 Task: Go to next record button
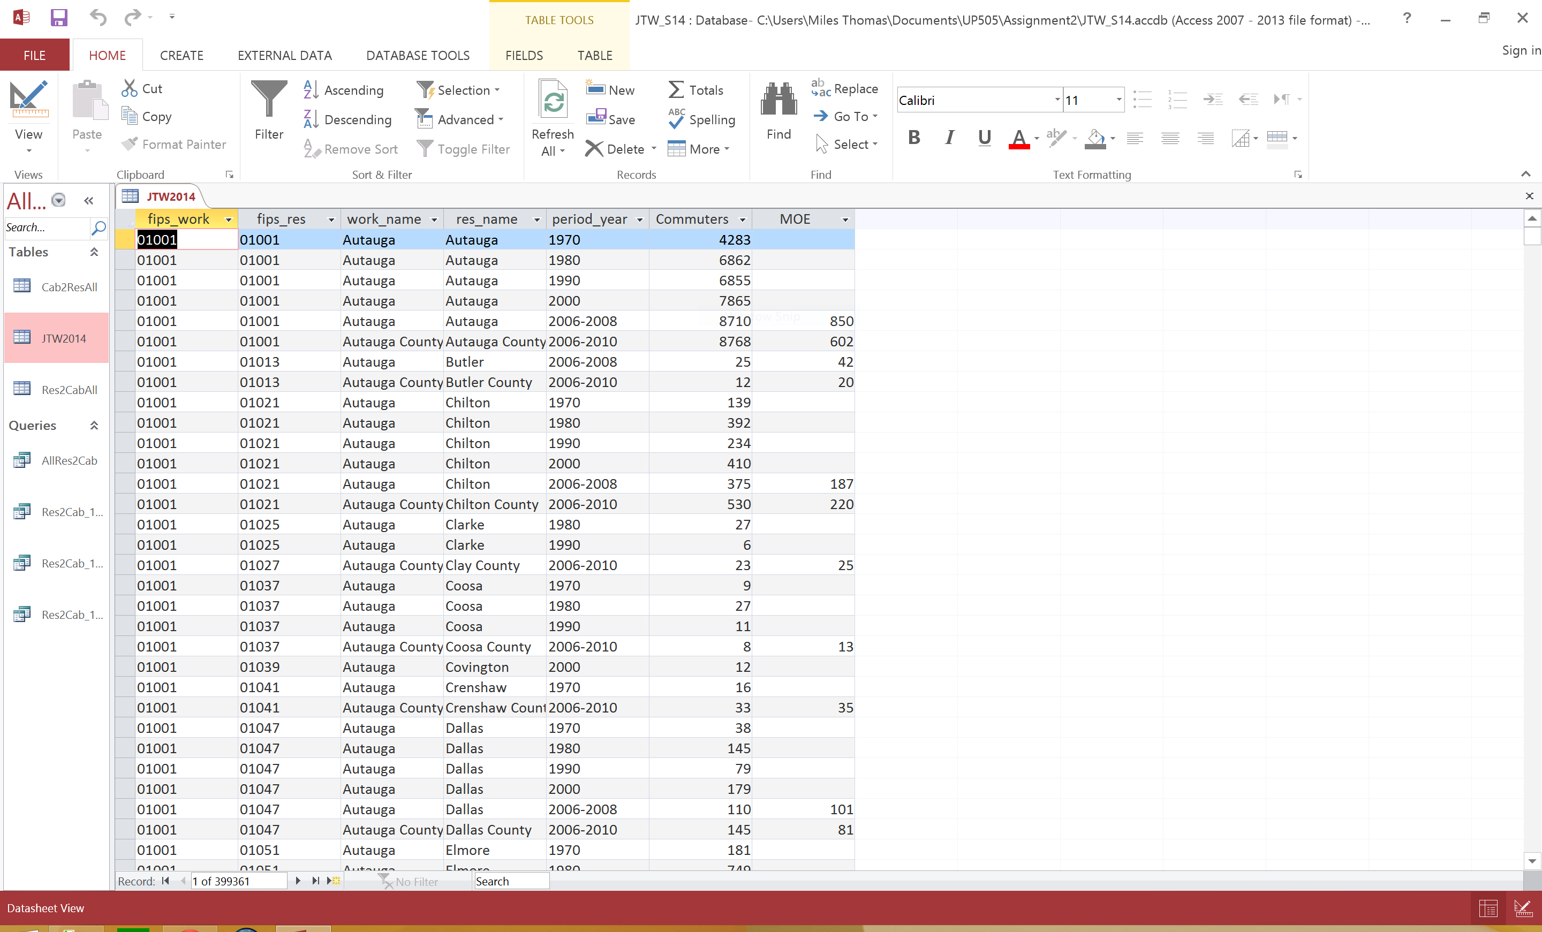(x=298, y=881)
